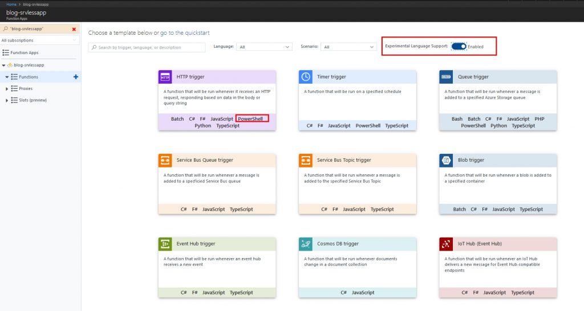The height and width of the screenshot is (311, 584).
Task: Choose TypeScript on Service Bus Queue trigger card
Action: click(x=241, y=210)
